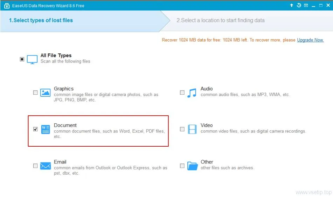333x197 pixels.
Task: Click the Graphics picture icon
Action: [45, 93]
